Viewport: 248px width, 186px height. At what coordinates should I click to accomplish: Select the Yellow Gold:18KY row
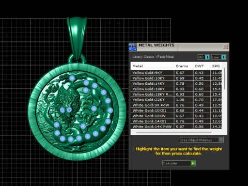click(x=176, y=89)
